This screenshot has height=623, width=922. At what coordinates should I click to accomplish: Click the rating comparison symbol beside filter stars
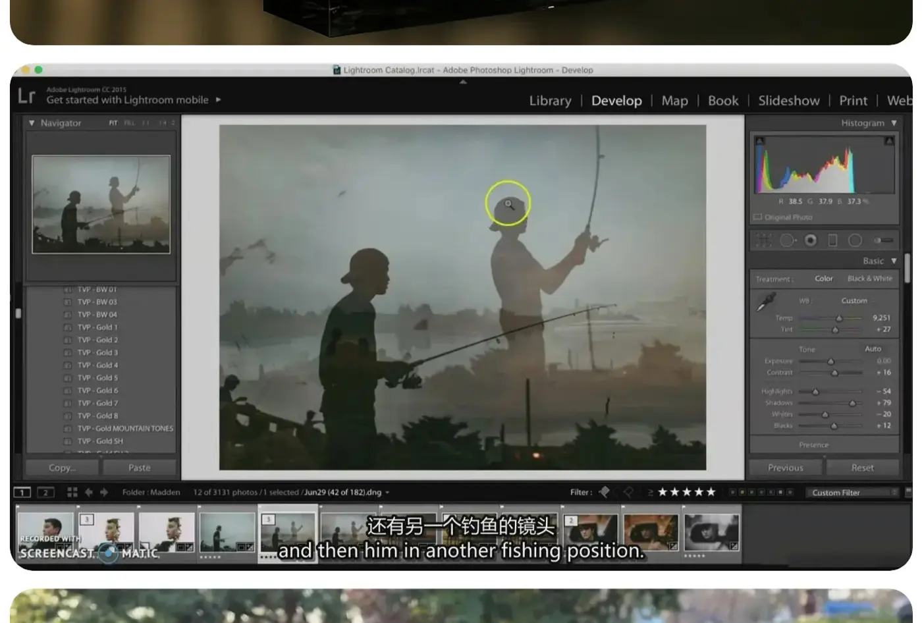(650, 493)
